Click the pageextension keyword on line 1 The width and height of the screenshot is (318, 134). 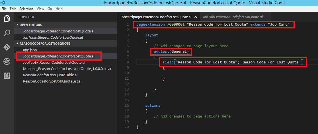point(151,24)
